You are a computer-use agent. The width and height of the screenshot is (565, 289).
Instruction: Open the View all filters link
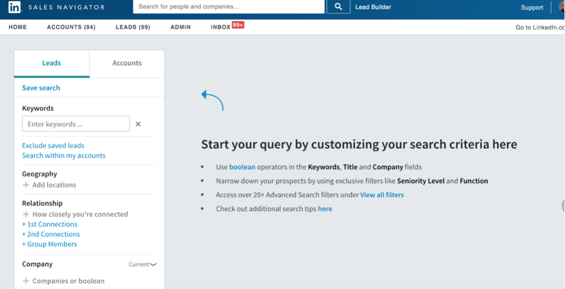(382, 195)
